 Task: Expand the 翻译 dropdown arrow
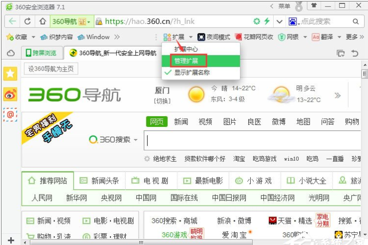(x=339, y=37)
